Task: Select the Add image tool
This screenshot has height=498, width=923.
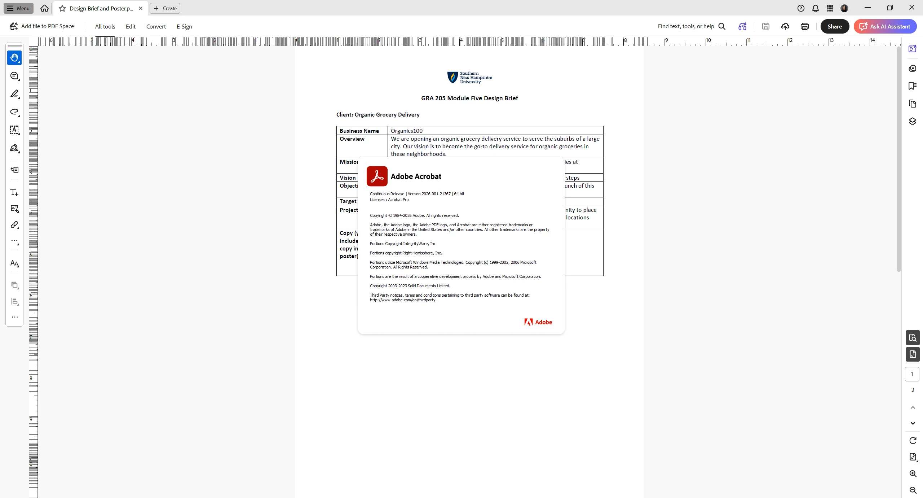Action: [14, 209]
